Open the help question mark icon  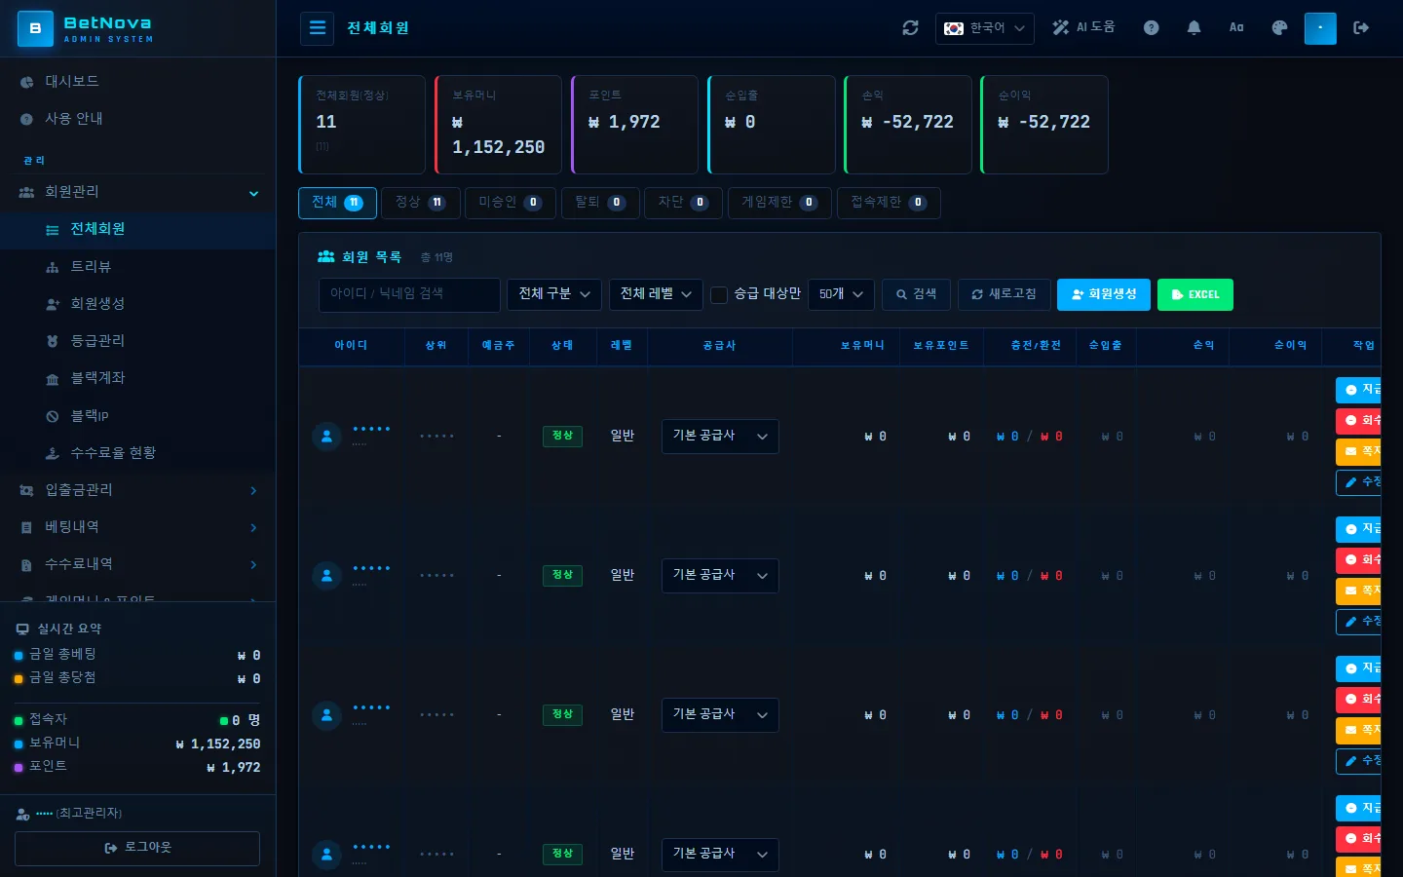[1151, 28]
